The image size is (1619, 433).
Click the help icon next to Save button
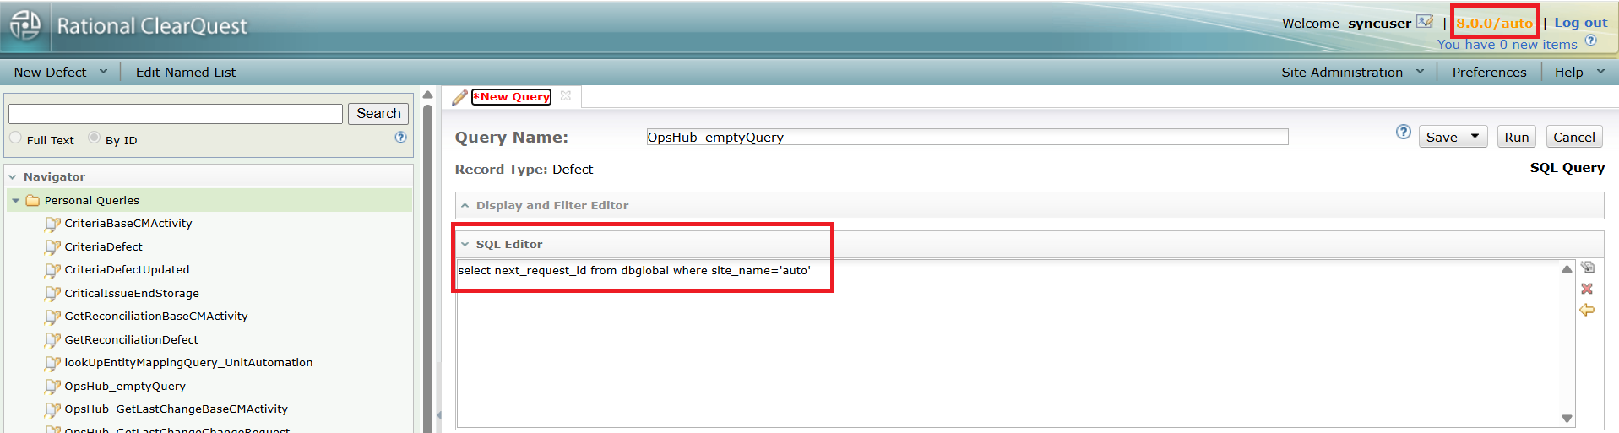[1403, 132]
